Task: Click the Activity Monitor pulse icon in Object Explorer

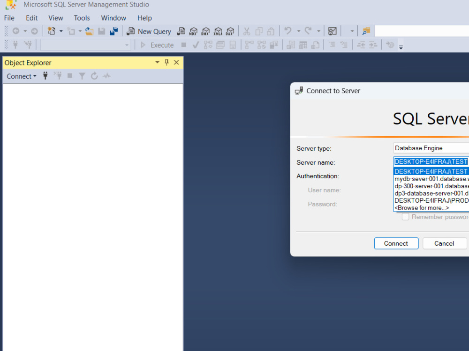Action: [106, 76]
